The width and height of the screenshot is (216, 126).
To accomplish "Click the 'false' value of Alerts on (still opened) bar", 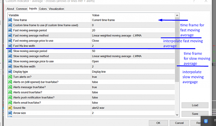I will point(95,82).
